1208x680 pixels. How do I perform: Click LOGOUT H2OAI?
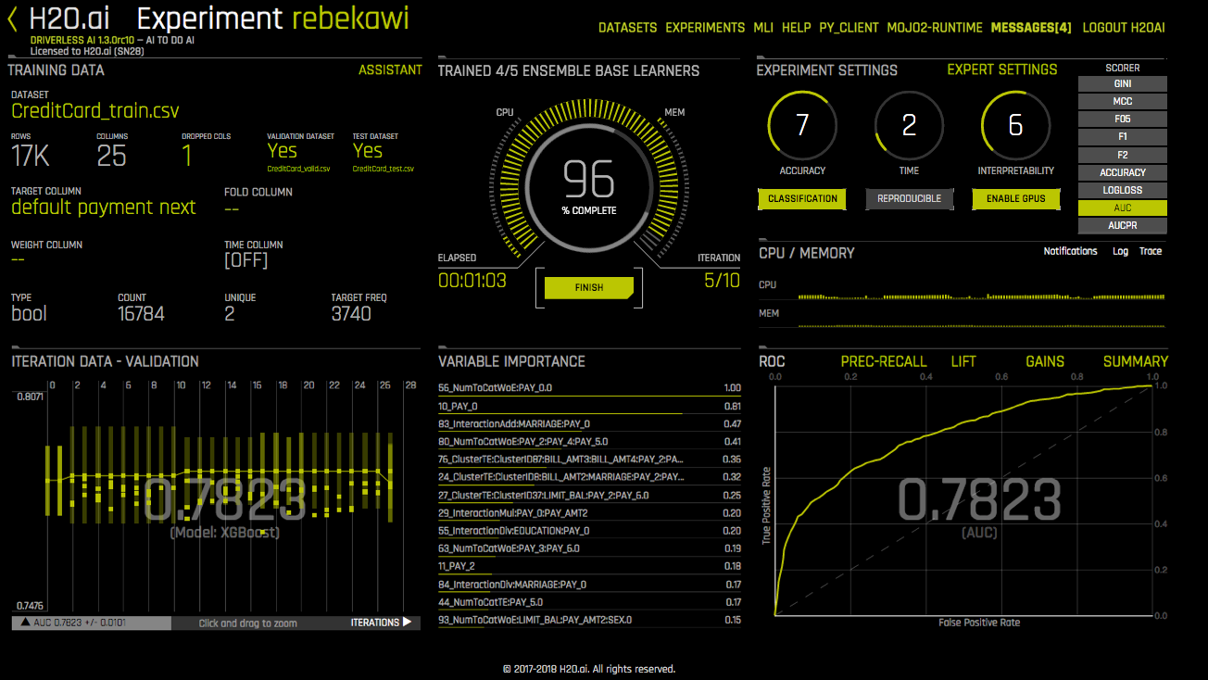[x=1124, y=28]
